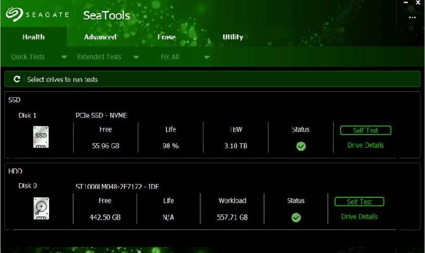Click the SeaTools title text
The image size is (425, 253).
[x=107, y=16]
